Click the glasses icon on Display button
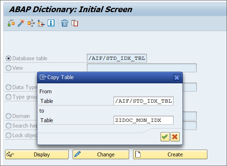 click(10, 155)
